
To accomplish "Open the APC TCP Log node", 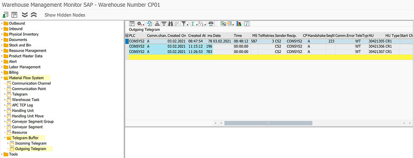I will [22, 105].
